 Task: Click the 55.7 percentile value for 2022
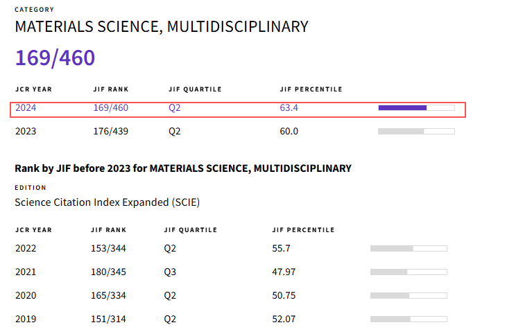pos(282,248)
